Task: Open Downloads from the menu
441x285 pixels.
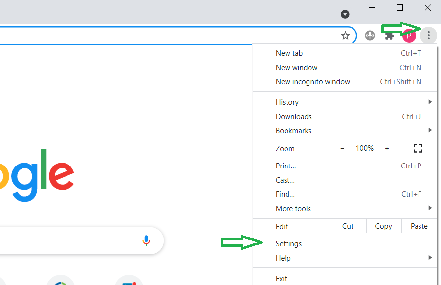Action: click(345, 117)
